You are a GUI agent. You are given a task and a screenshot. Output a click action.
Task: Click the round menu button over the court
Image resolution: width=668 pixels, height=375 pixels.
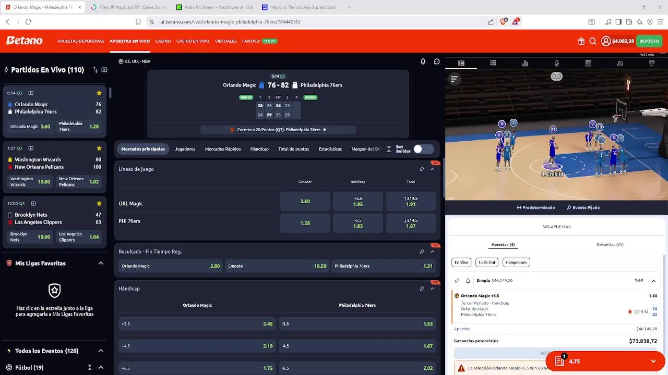click(454, 79)
